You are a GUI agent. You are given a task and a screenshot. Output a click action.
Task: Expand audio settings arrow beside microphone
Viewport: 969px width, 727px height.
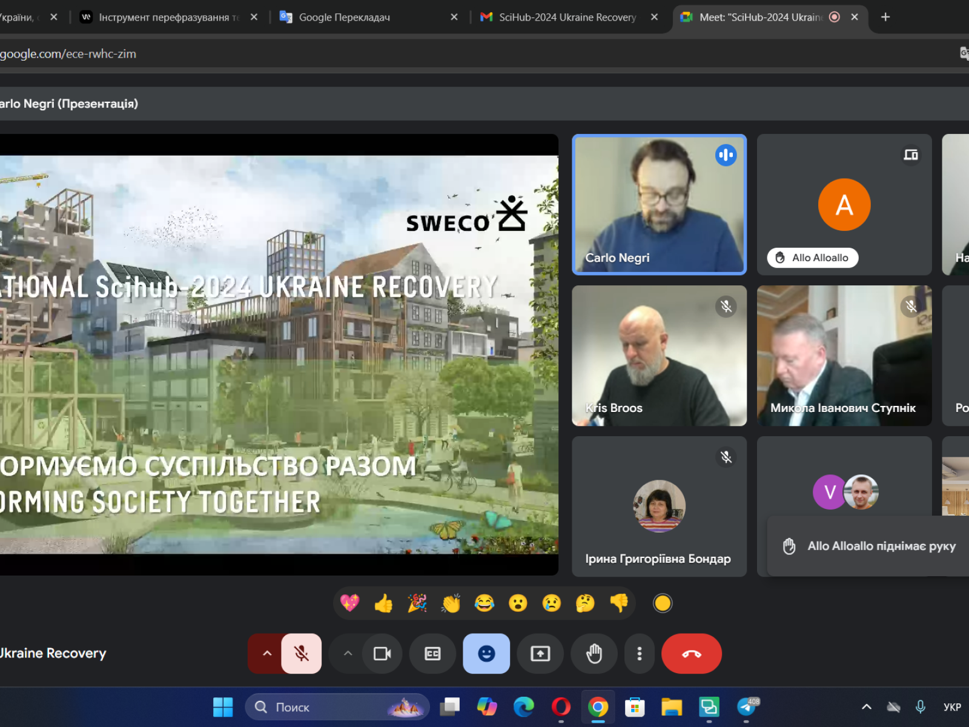coord(266,654)
